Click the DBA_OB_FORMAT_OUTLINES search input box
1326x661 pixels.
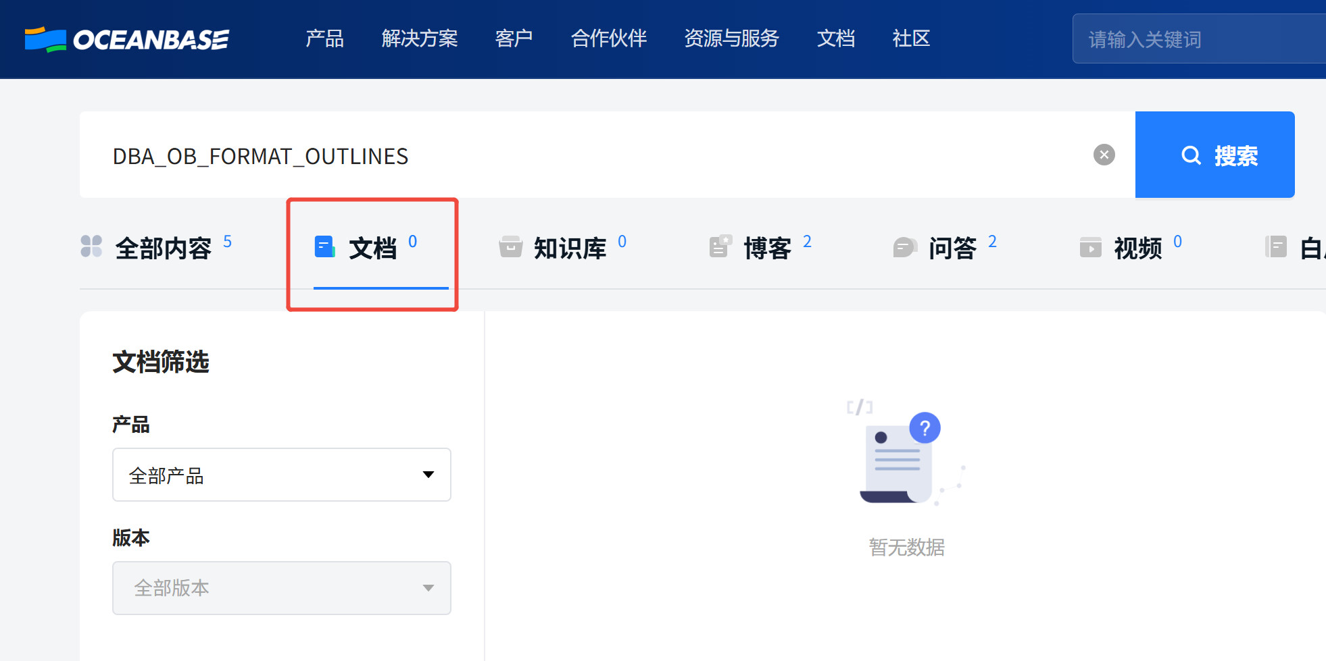click(595, 155)
